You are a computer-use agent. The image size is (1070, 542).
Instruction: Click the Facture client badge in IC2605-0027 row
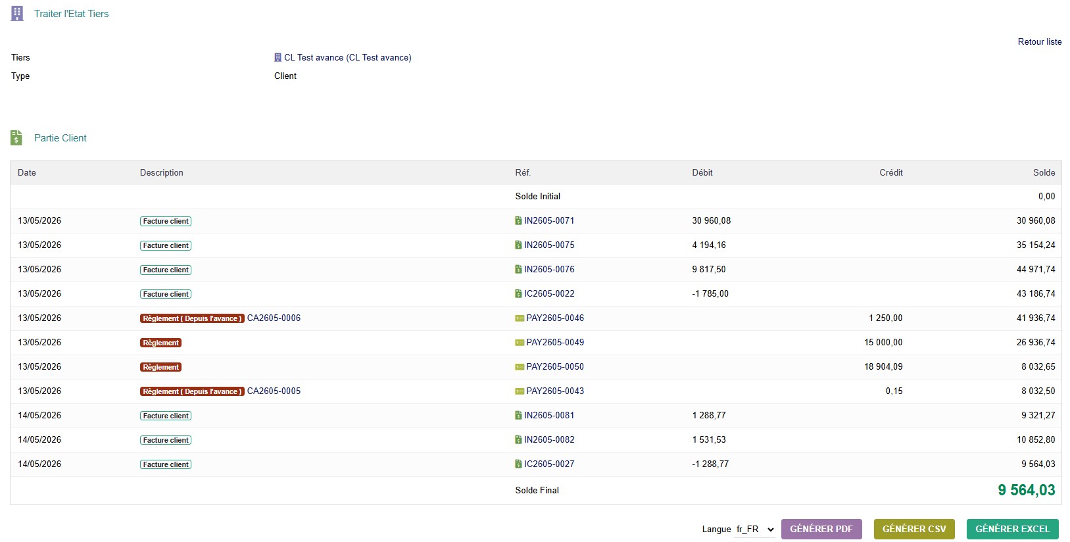point(166,464)
